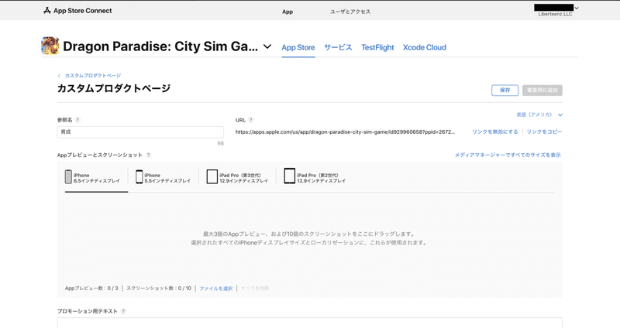
Task: Select iPad Pro（第2世代）12.9インチ tab
Action: (315, 177)
